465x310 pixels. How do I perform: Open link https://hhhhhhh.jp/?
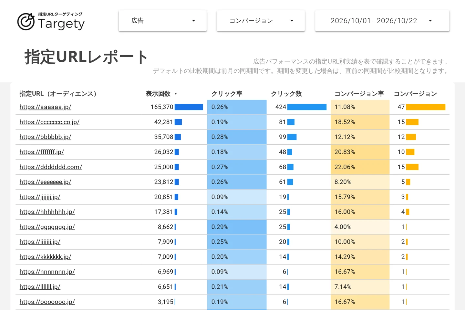(47, 212)
